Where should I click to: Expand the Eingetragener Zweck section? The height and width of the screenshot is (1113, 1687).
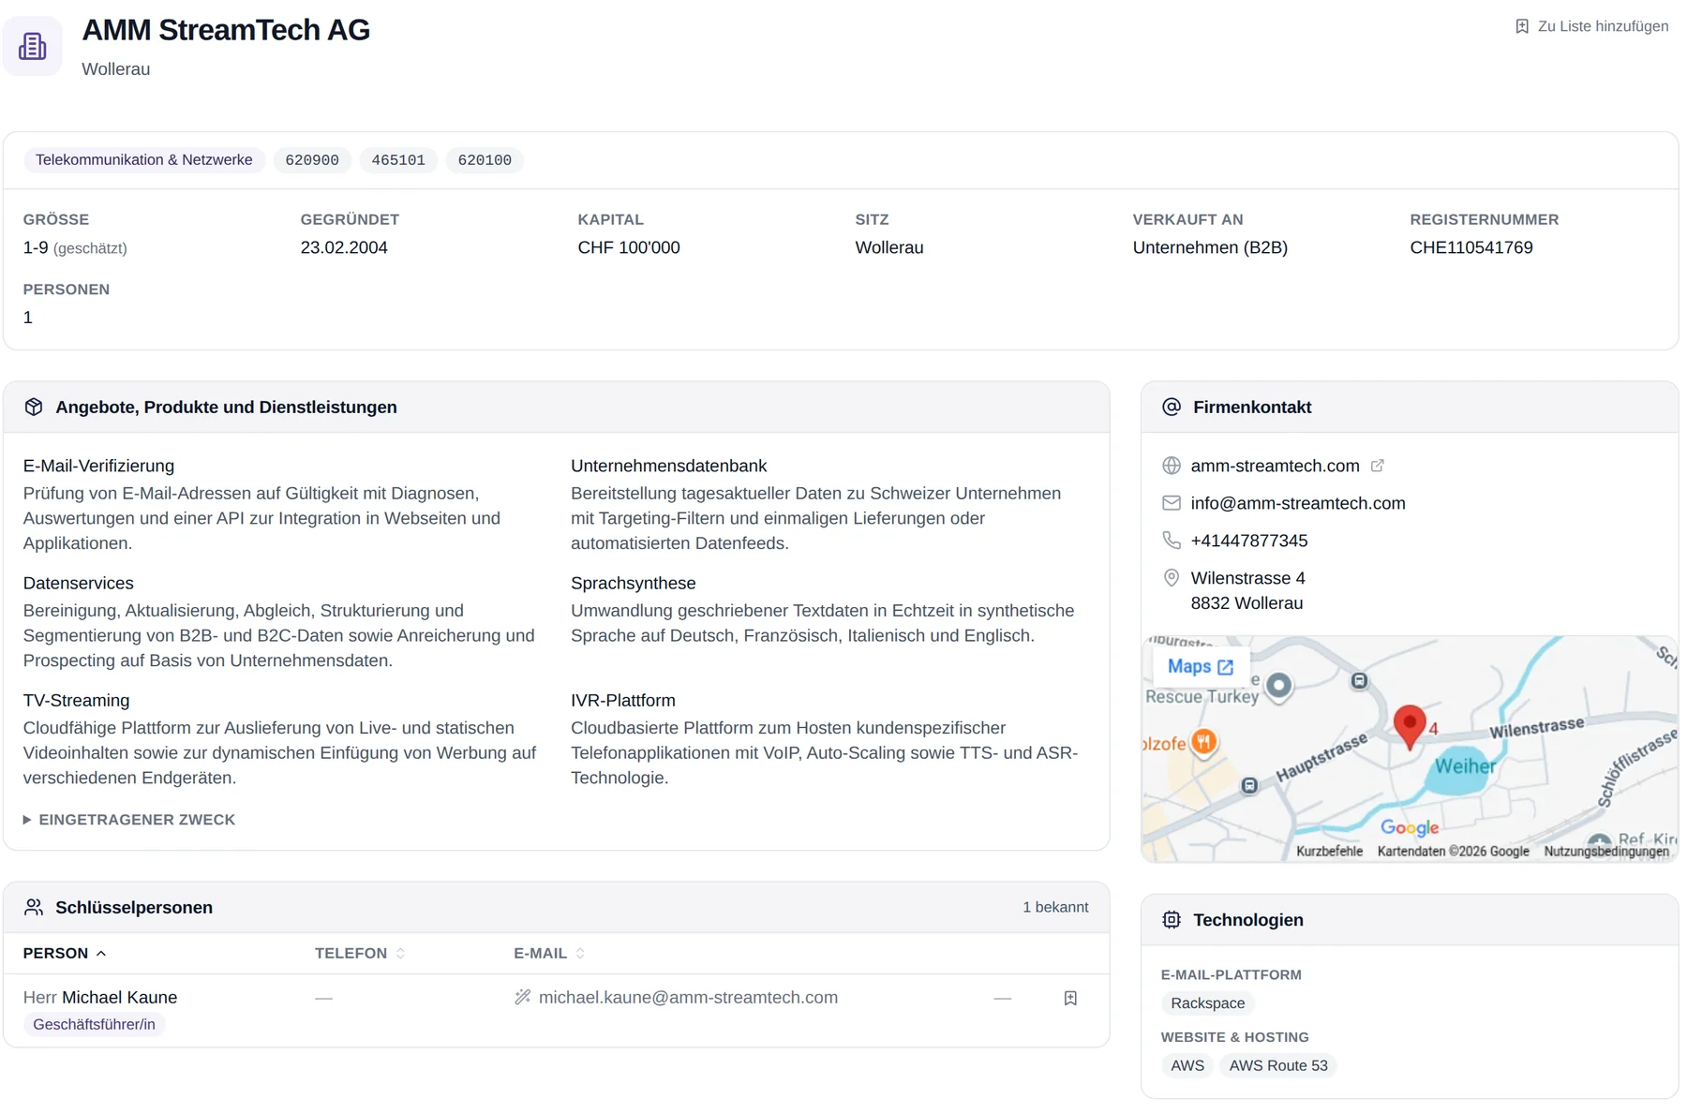point(129,820)
